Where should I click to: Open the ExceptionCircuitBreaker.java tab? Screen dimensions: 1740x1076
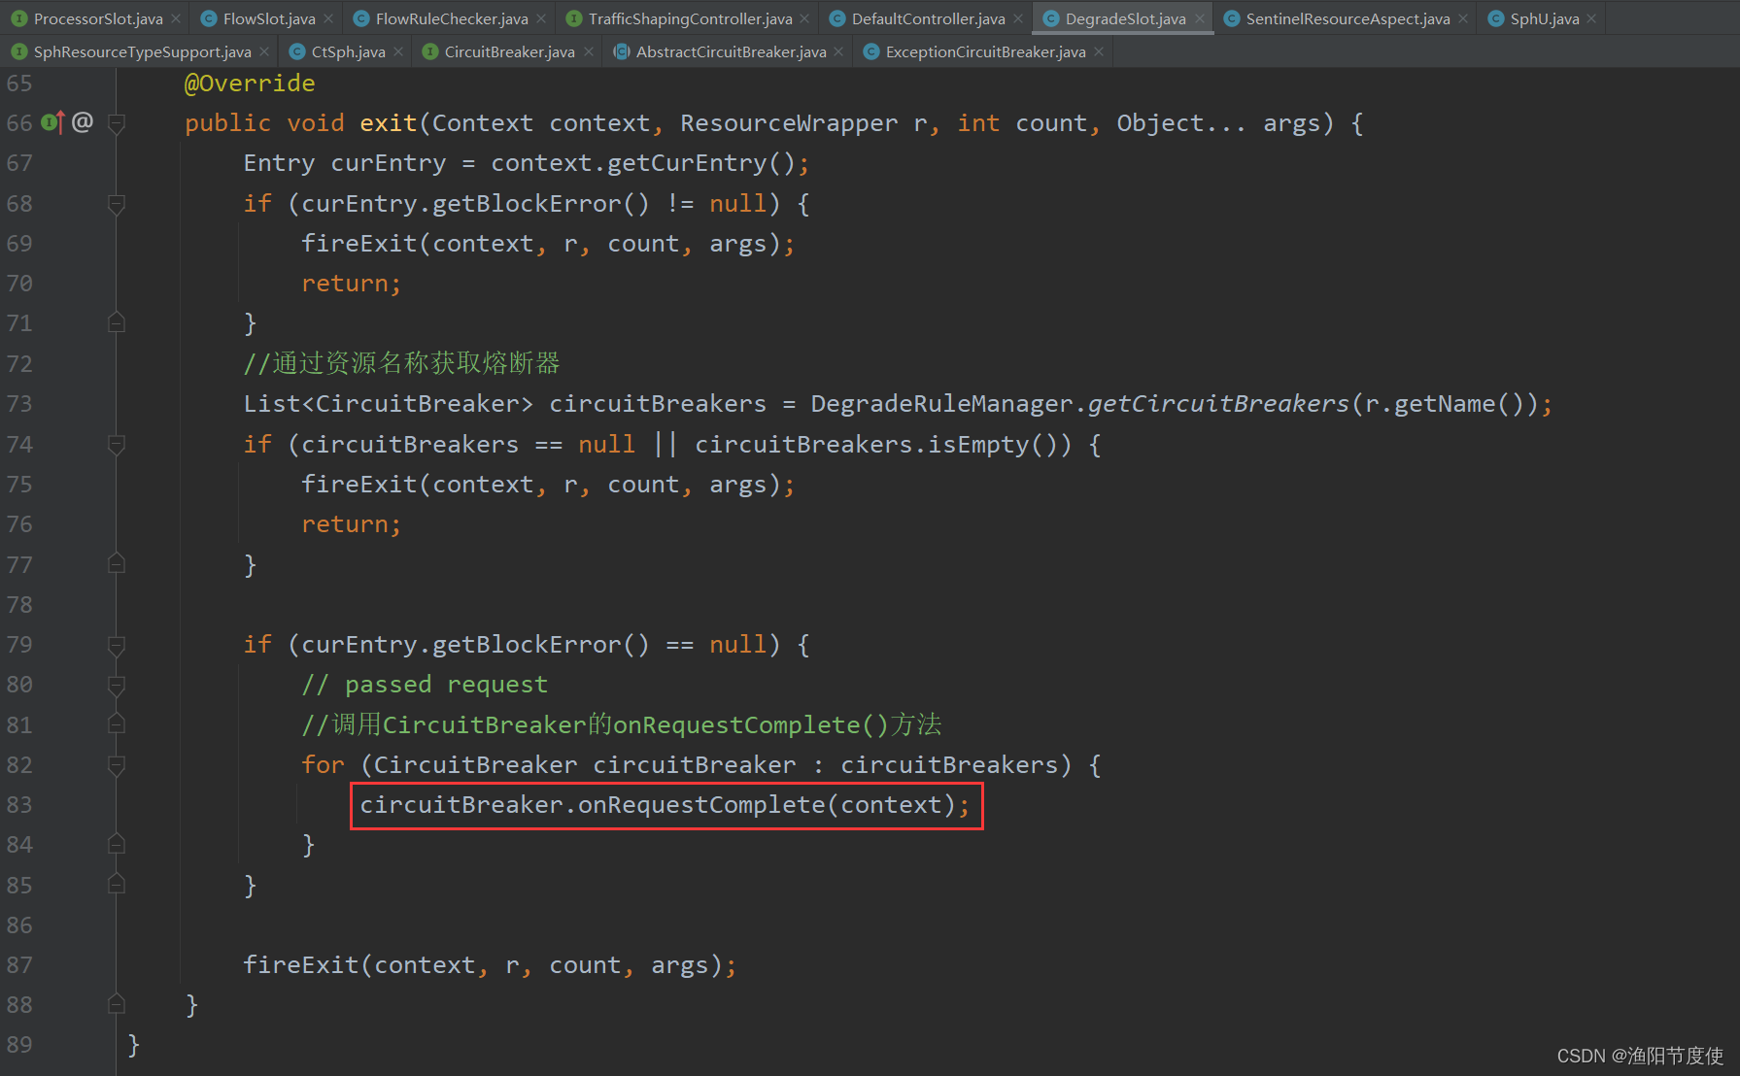985,51
